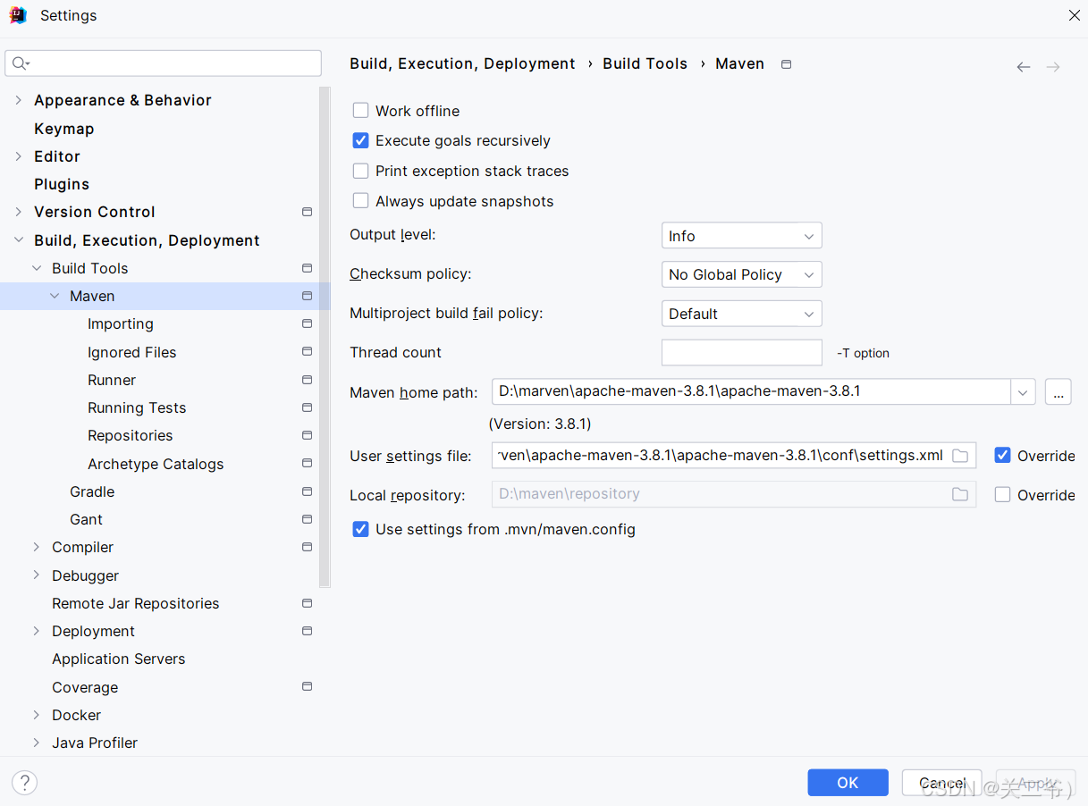Click the Apply button

1035,783
